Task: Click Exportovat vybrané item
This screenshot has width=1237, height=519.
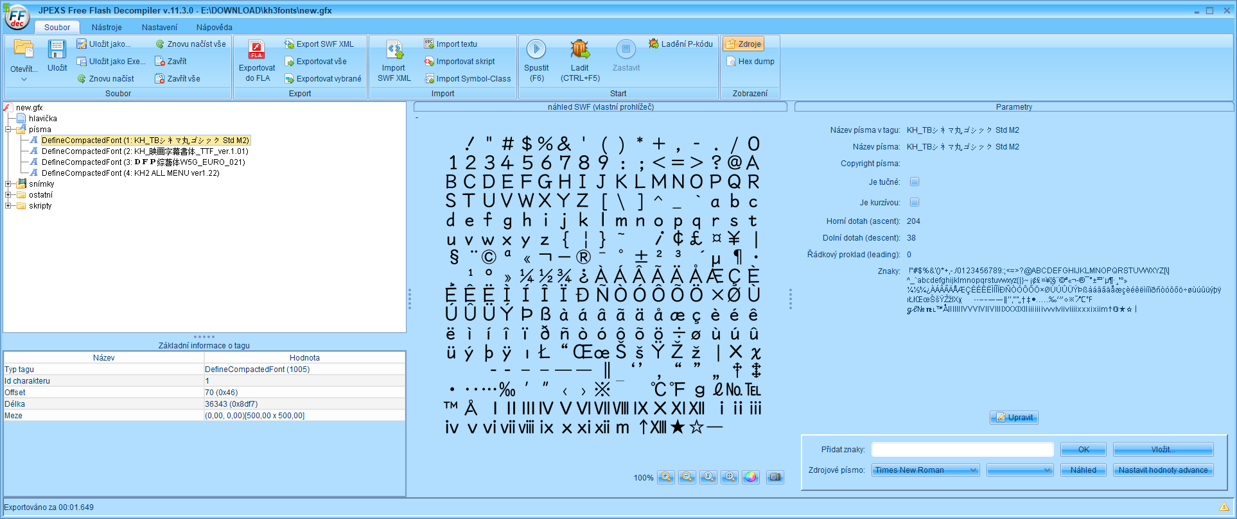Action: [x=323, y=79]
